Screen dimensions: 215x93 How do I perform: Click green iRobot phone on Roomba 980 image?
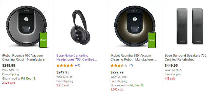pos(152,40)
